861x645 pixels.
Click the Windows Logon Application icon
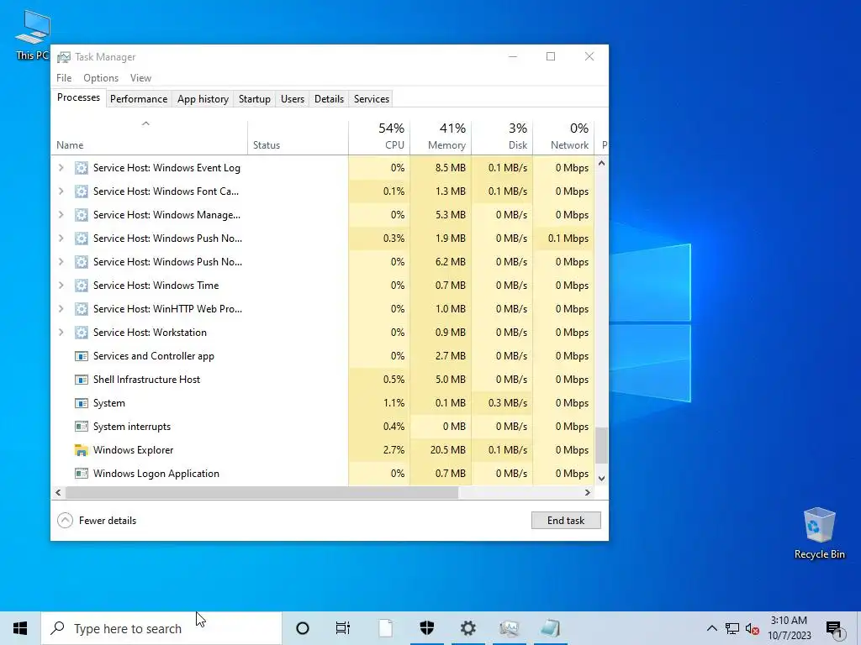coord(82,474)
